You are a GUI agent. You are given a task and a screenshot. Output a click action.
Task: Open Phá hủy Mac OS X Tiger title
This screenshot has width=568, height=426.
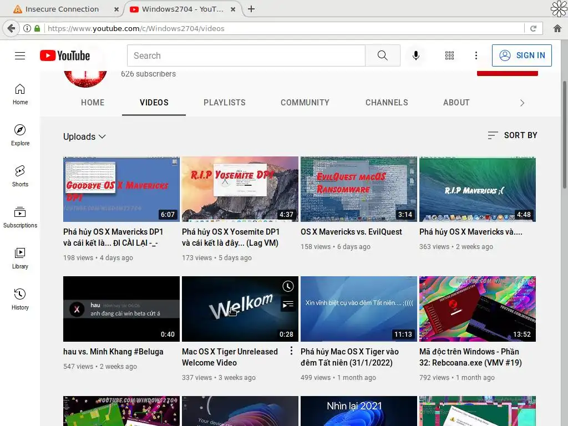pyautogui.click(x=349, y=357)
